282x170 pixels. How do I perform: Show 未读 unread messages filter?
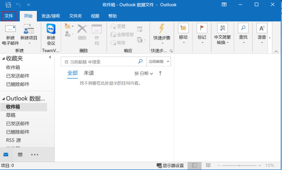click(89, 73)
